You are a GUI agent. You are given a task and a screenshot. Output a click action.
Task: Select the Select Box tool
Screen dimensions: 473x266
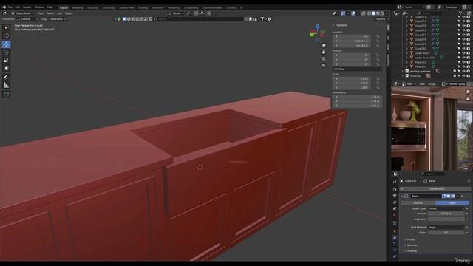[6, 28]
